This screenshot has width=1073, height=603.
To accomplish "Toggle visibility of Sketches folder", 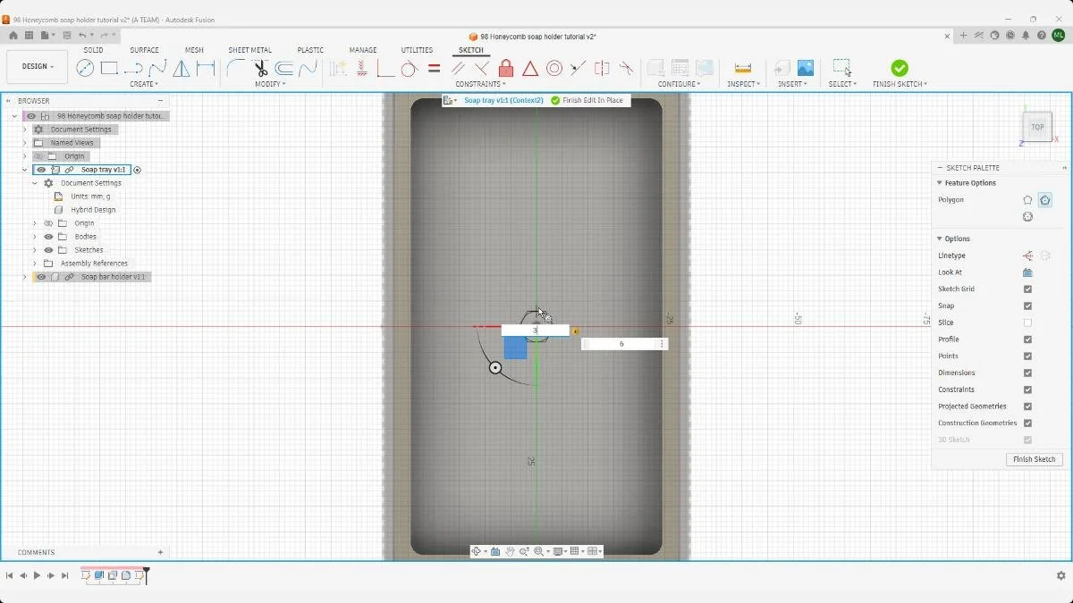I will (48, 250).
